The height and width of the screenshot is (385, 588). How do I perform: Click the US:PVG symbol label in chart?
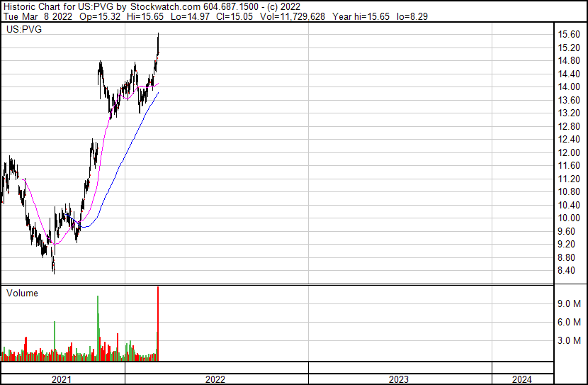pos(24,29)
